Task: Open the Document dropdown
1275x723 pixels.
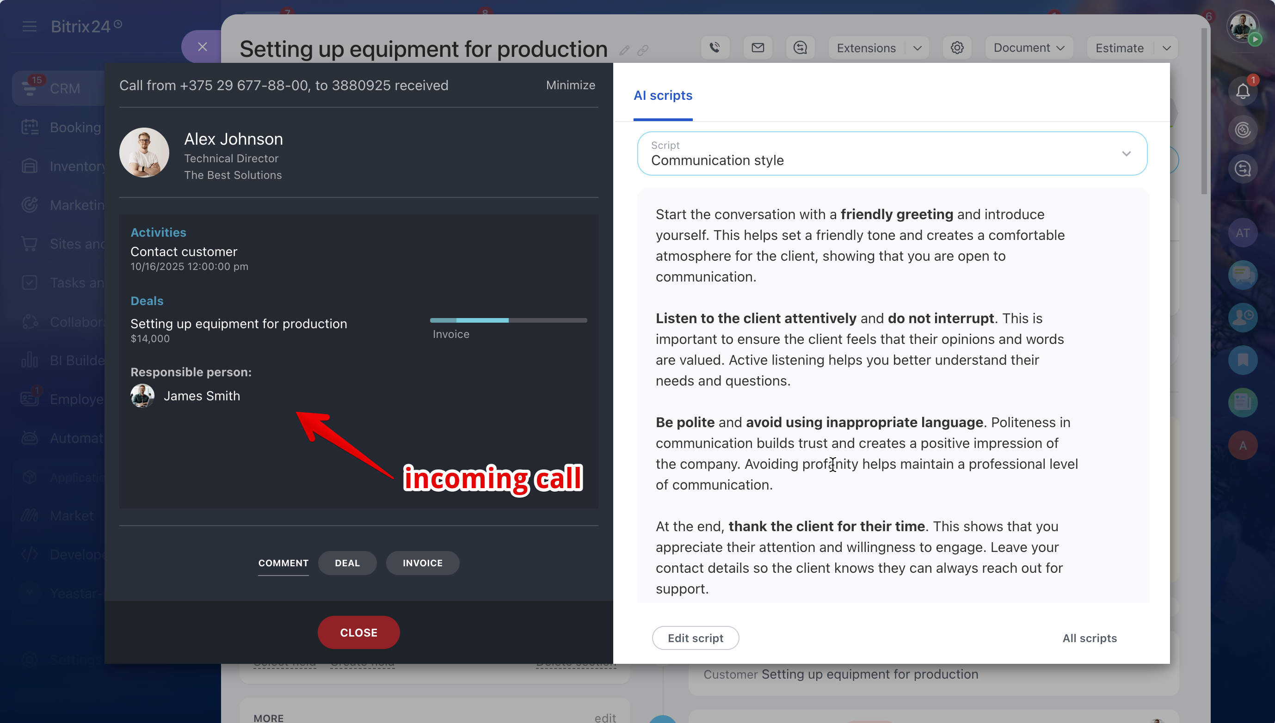Action: click(x=1029, y=48)
